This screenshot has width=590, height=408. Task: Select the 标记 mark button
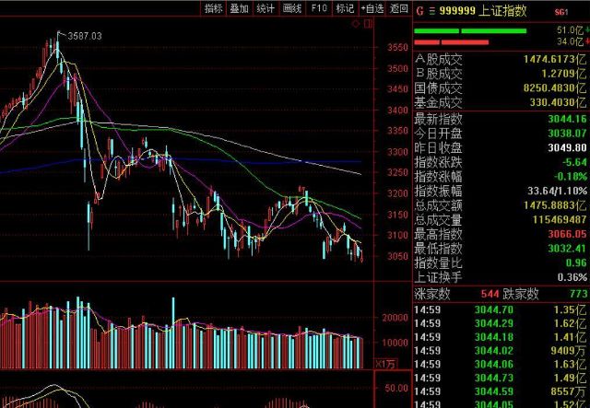pyautogui.click(x=345, y=8)
